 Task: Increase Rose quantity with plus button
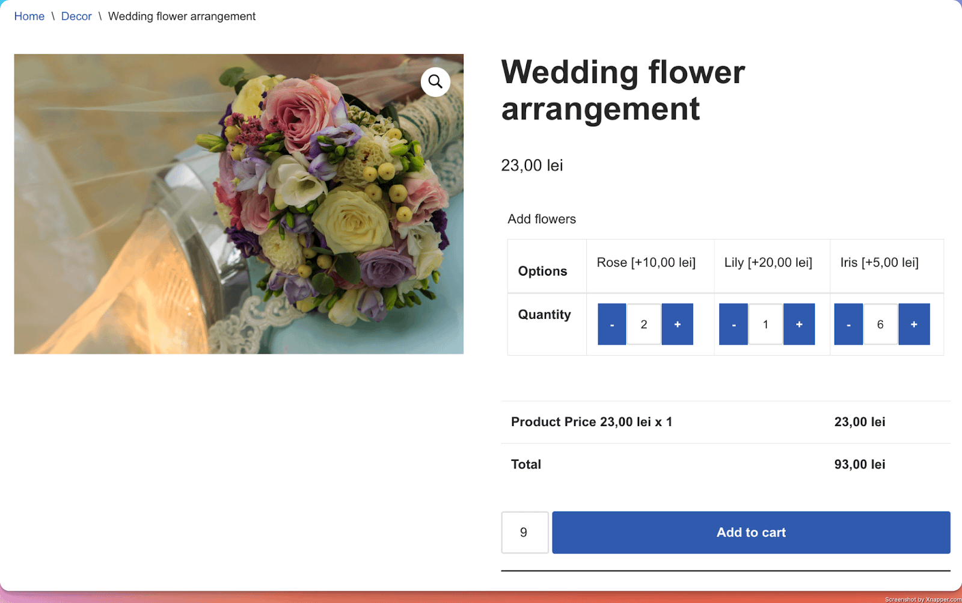tap(677, 324)
